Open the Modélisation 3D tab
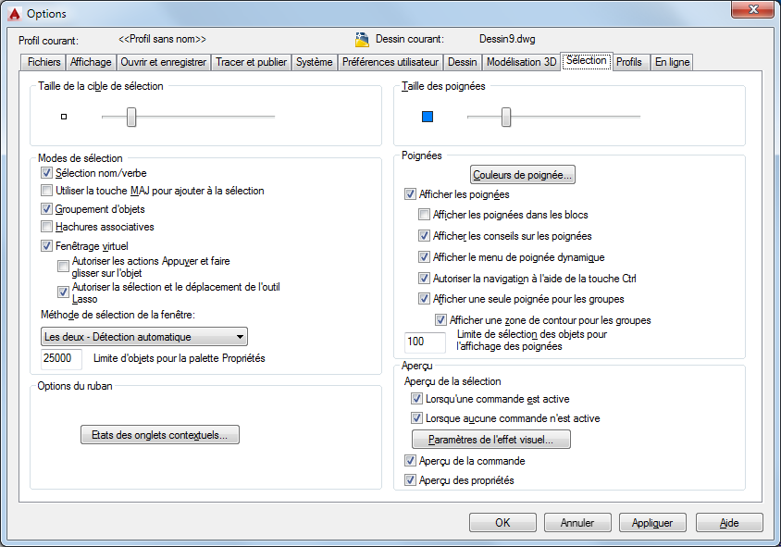The width and height of the screenshot is (781, 547). [x=521, y=62]
